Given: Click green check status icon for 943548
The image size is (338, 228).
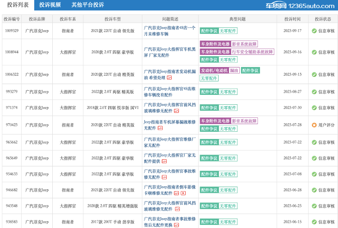Looking at the screenshot, I should point(314,206).
